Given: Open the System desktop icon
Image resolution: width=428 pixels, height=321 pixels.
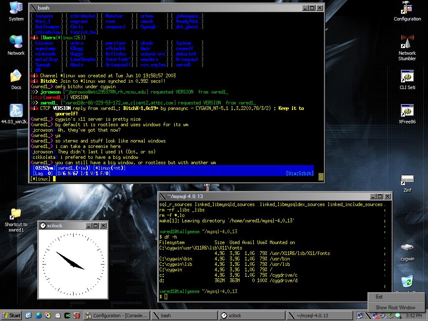Looking at the screenshot, I should [x=16, y=11].
